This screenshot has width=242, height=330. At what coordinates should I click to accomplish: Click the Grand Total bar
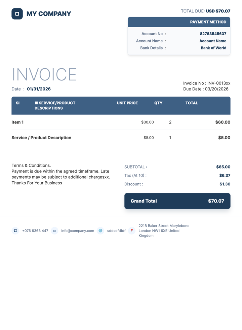click(x=177, y=201)
